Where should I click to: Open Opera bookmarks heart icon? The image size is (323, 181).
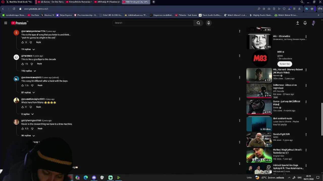(284, 9)
